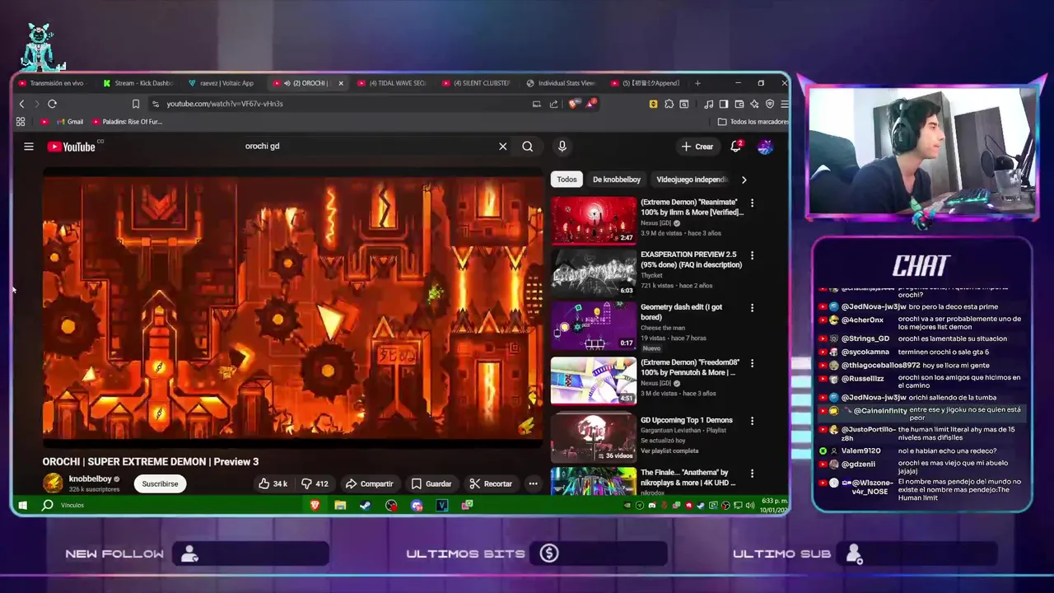Image resolution: width=1054 pixels, height=593 pixels.
Task: Open the Brave Rewards triangle icon
Action: pyautogui.click(x=591, y=103)
